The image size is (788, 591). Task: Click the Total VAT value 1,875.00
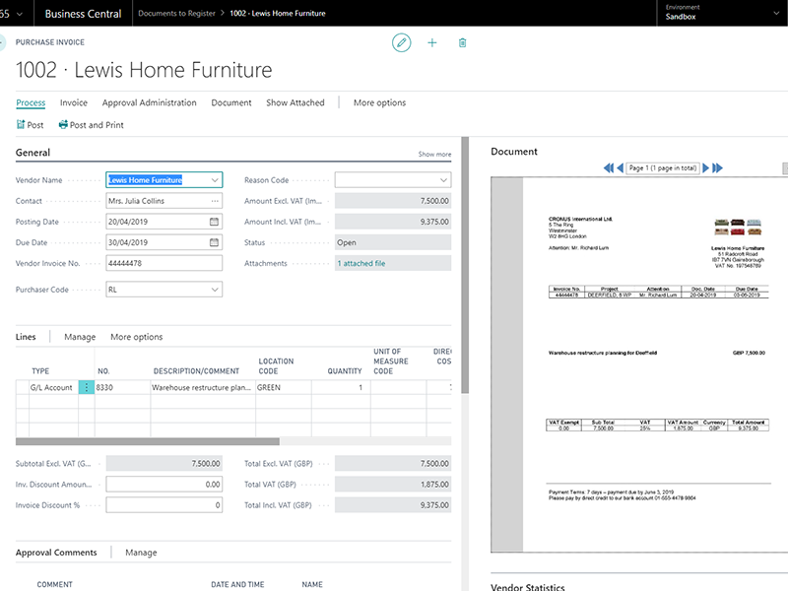[x=392, y=485]
